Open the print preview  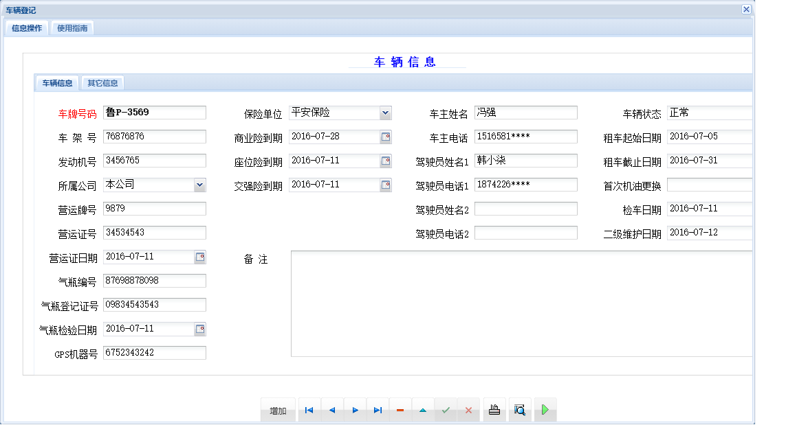tap(520, 410)
